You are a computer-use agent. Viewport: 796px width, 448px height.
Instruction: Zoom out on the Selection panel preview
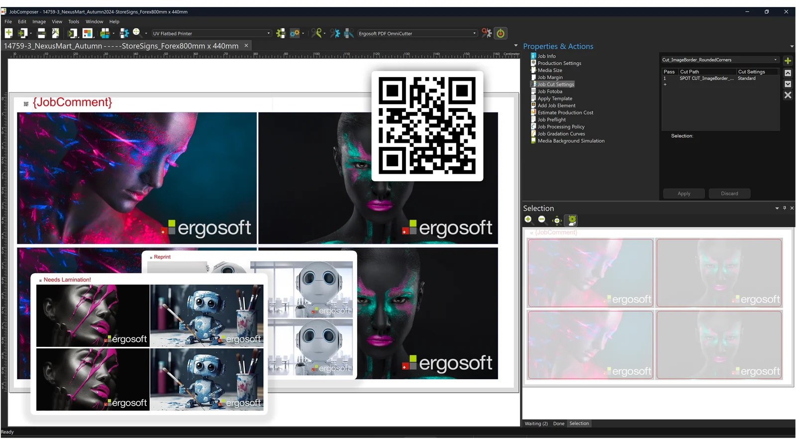542,220
